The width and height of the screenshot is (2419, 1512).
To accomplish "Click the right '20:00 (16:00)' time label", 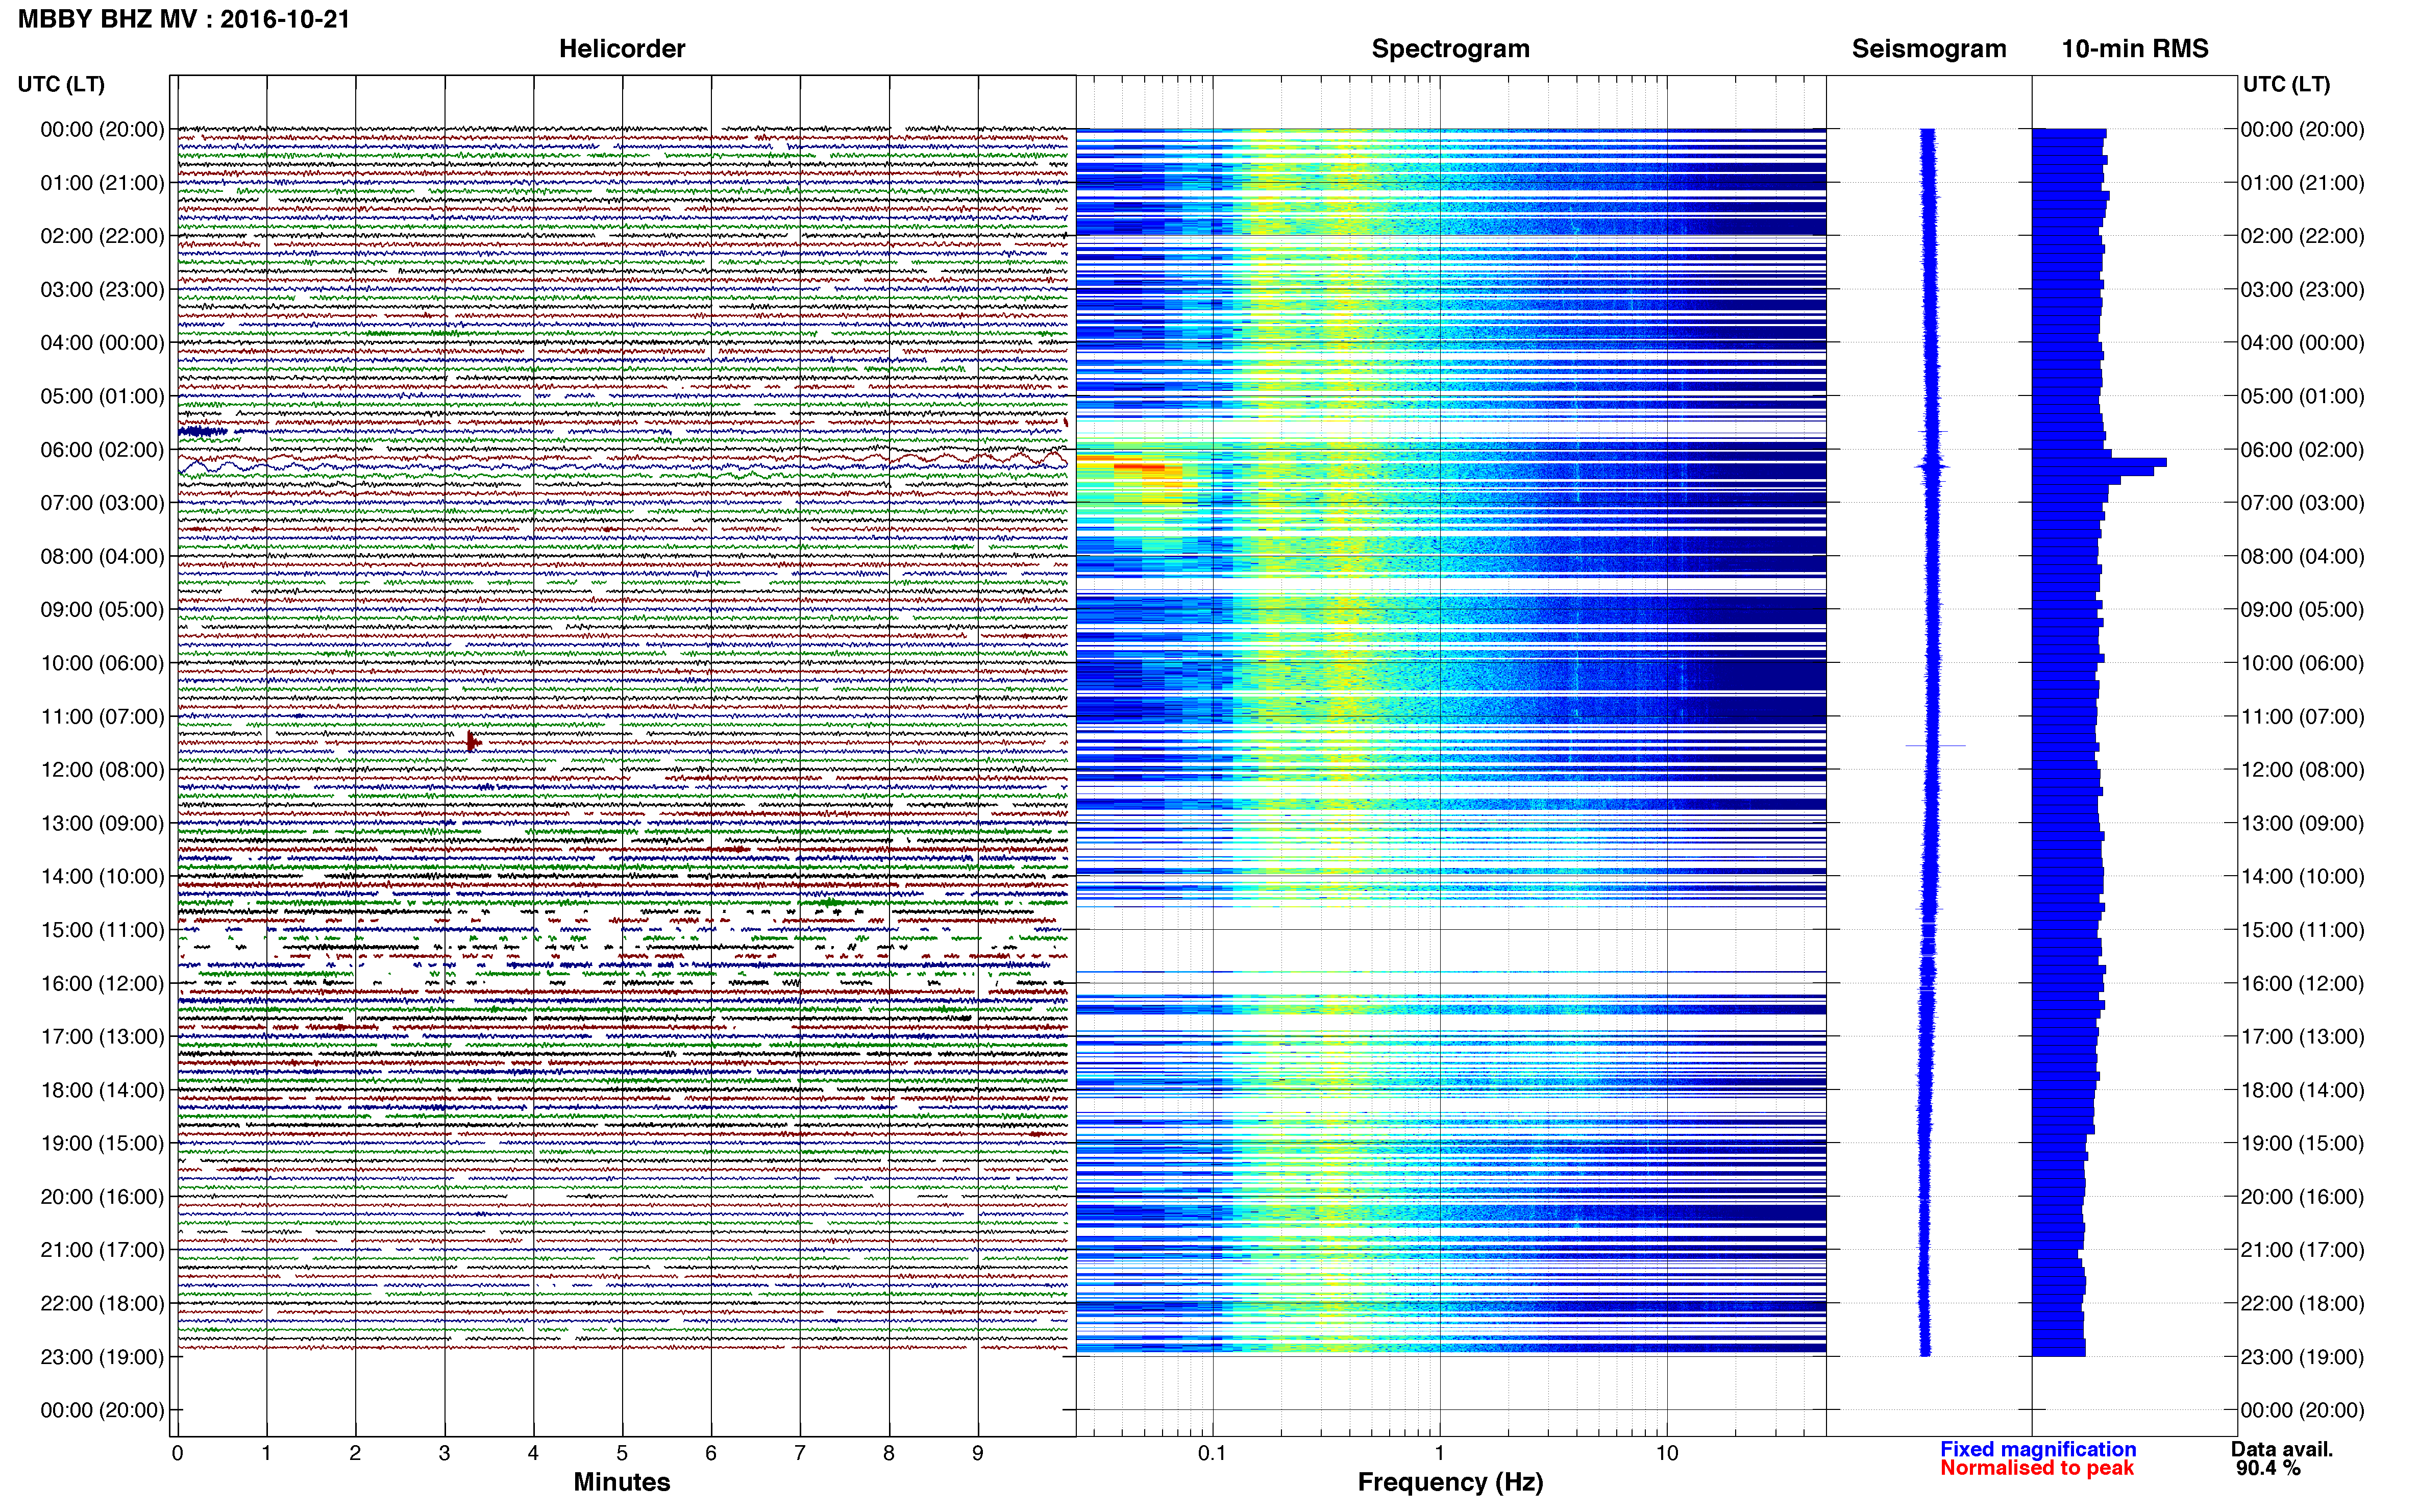I will (2302, 1197).
